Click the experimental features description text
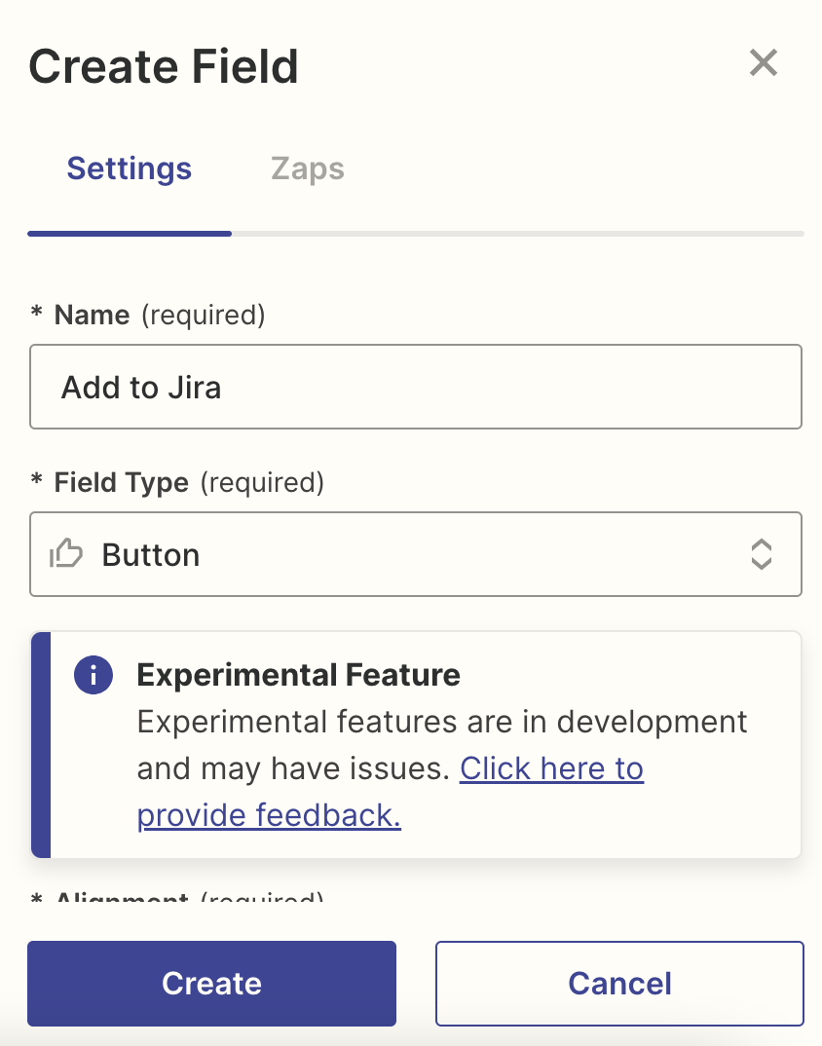Viewport: 822px width, 1046px height. (x=441, y=723)
